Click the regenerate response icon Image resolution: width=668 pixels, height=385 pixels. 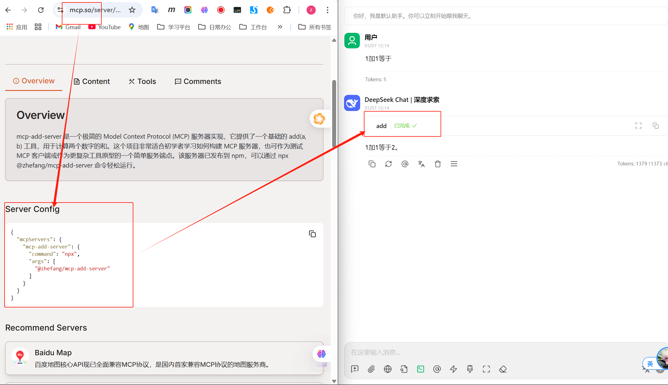[x=388, y=164]
